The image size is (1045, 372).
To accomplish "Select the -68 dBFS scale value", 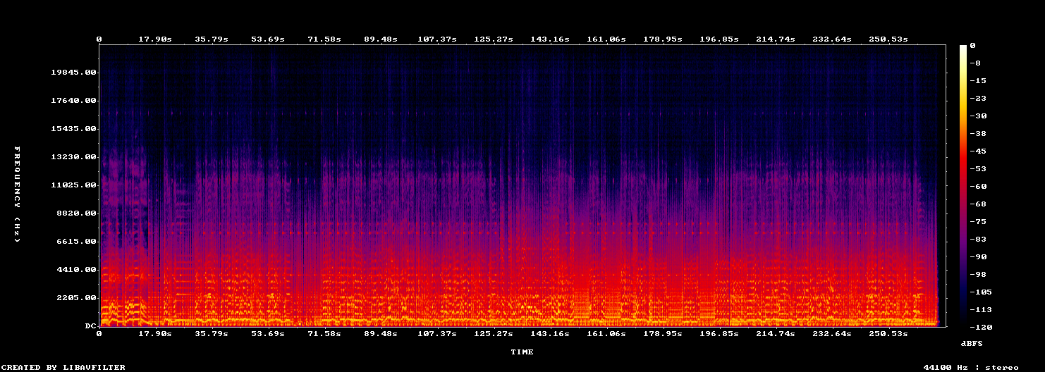I will (x=978, y=204).
